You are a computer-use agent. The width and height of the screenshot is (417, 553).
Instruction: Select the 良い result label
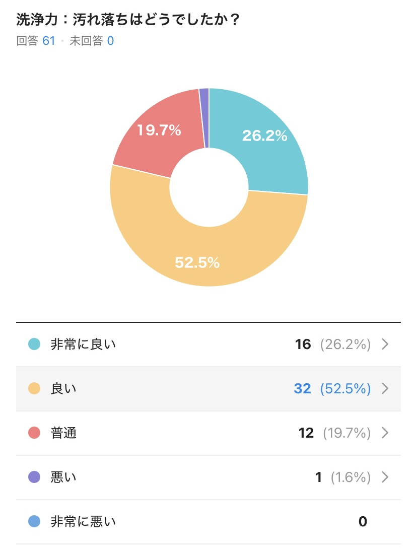(63, 389)
